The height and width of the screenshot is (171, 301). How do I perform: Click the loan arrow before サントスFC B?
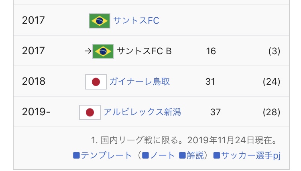coord(88,51)
